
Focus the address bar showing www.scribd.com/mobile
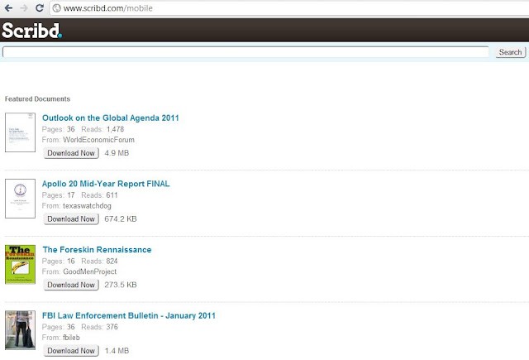[290, 8]
